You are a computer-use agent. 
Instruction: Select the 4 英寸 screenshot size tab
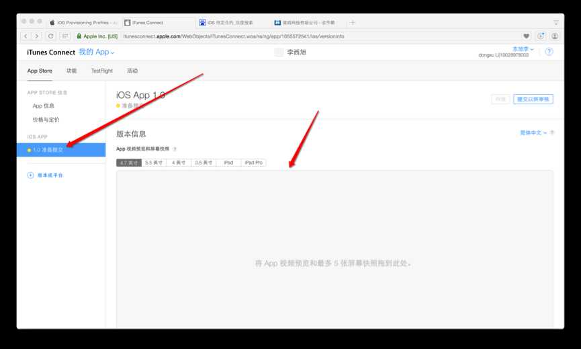coord(179,163)
